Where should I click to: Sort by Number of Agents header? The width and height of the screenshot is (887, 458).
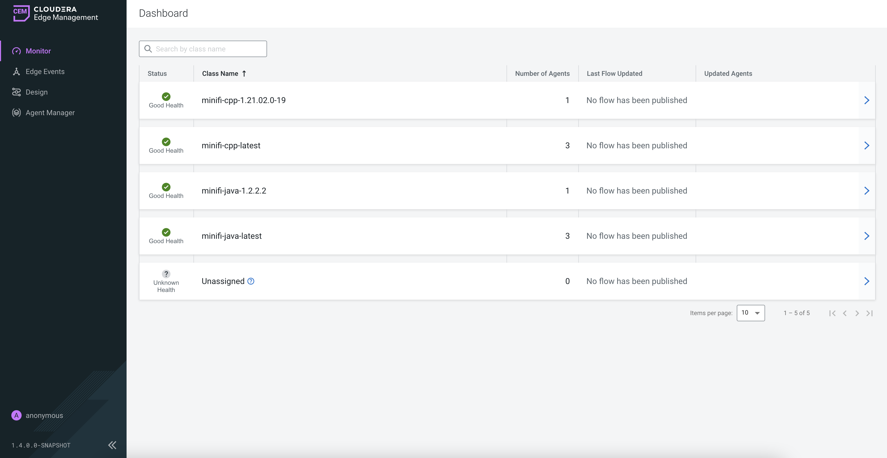click(x=542, y=74)
